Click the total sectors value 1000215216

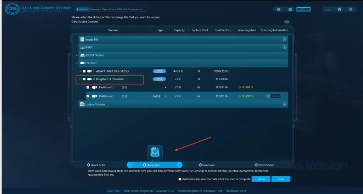[x=222, y=71]
